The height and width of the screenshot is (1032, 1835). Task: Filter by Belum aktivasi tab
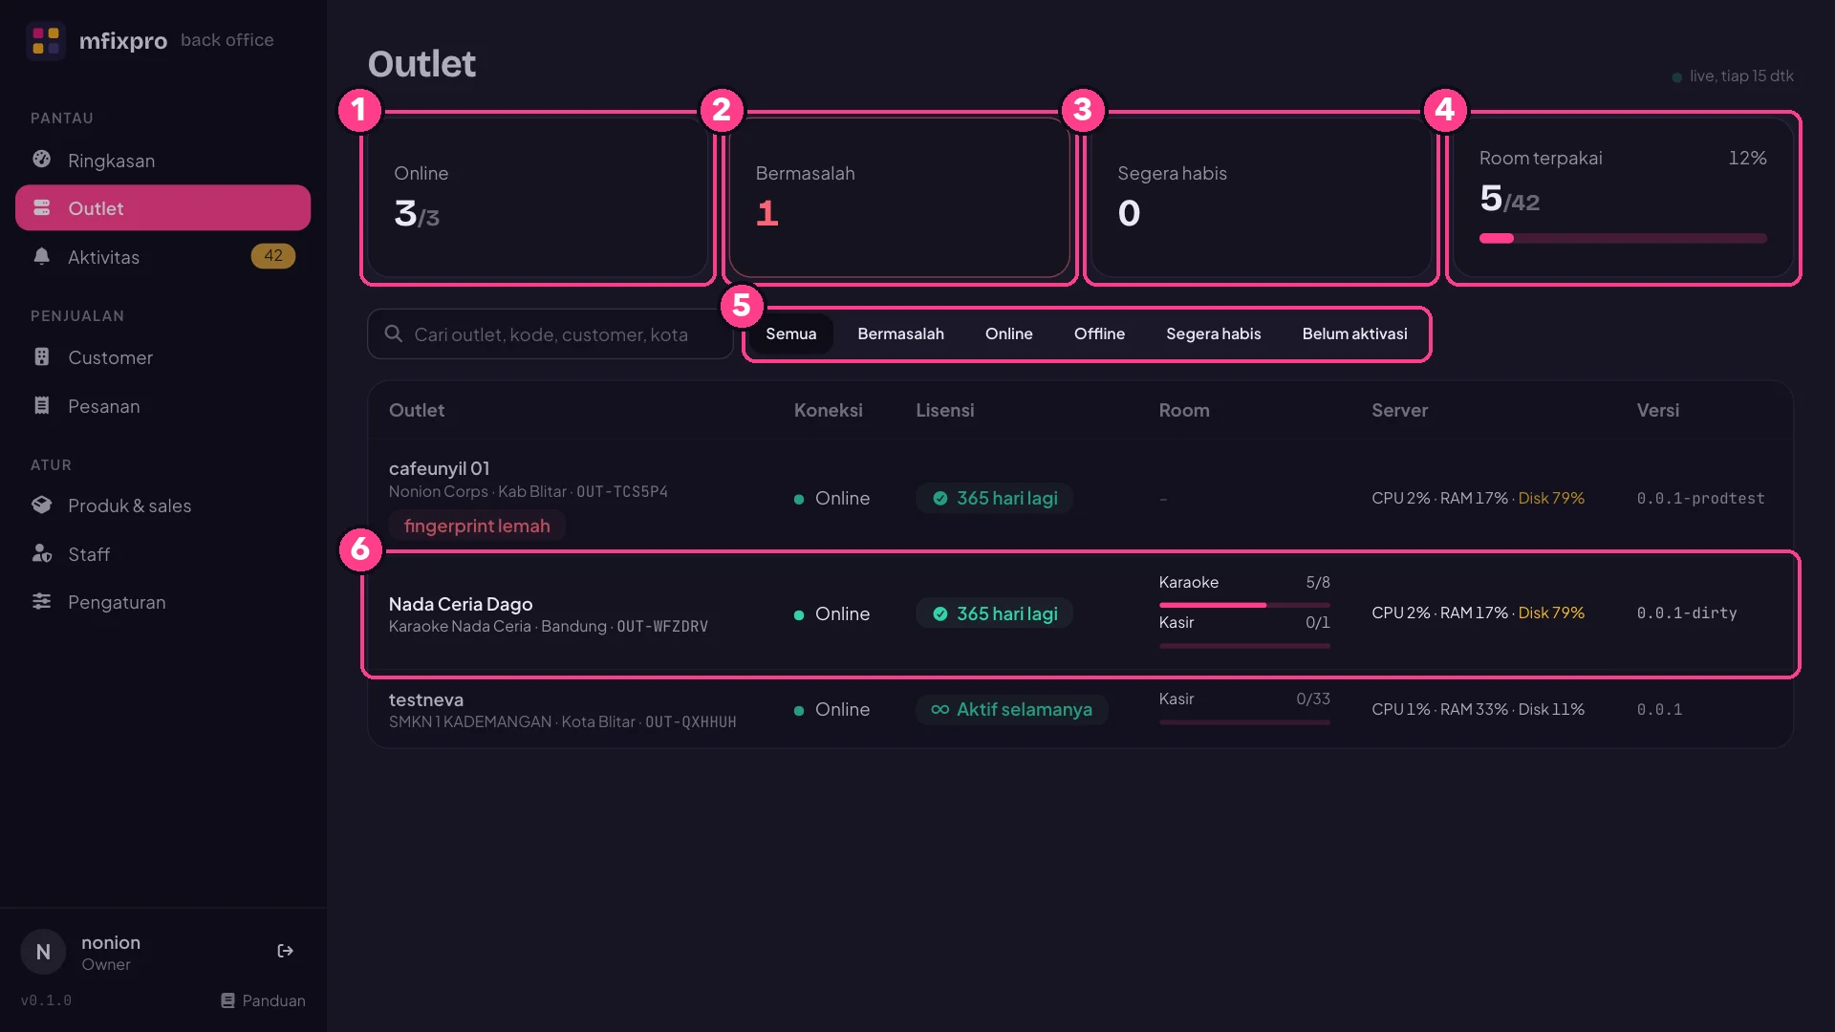click(1354, 333)
